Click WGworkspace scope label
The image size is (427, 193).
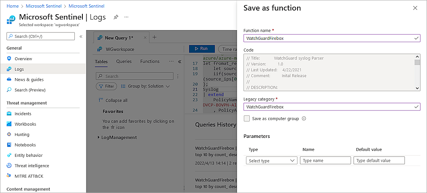pyautogui.click(x=120, y=49)
